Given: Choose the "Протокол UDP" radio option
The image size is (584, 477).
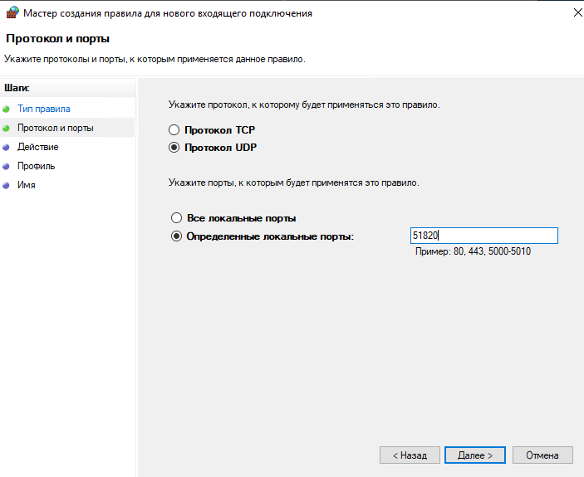Looking at the screenshot, I should (174, 148).
